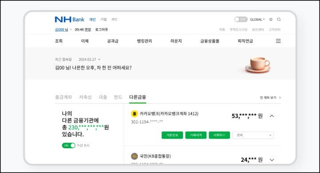Switch to the 대출 tab
320x173 pixels.
pyautogui.click(x=103, y=97)
